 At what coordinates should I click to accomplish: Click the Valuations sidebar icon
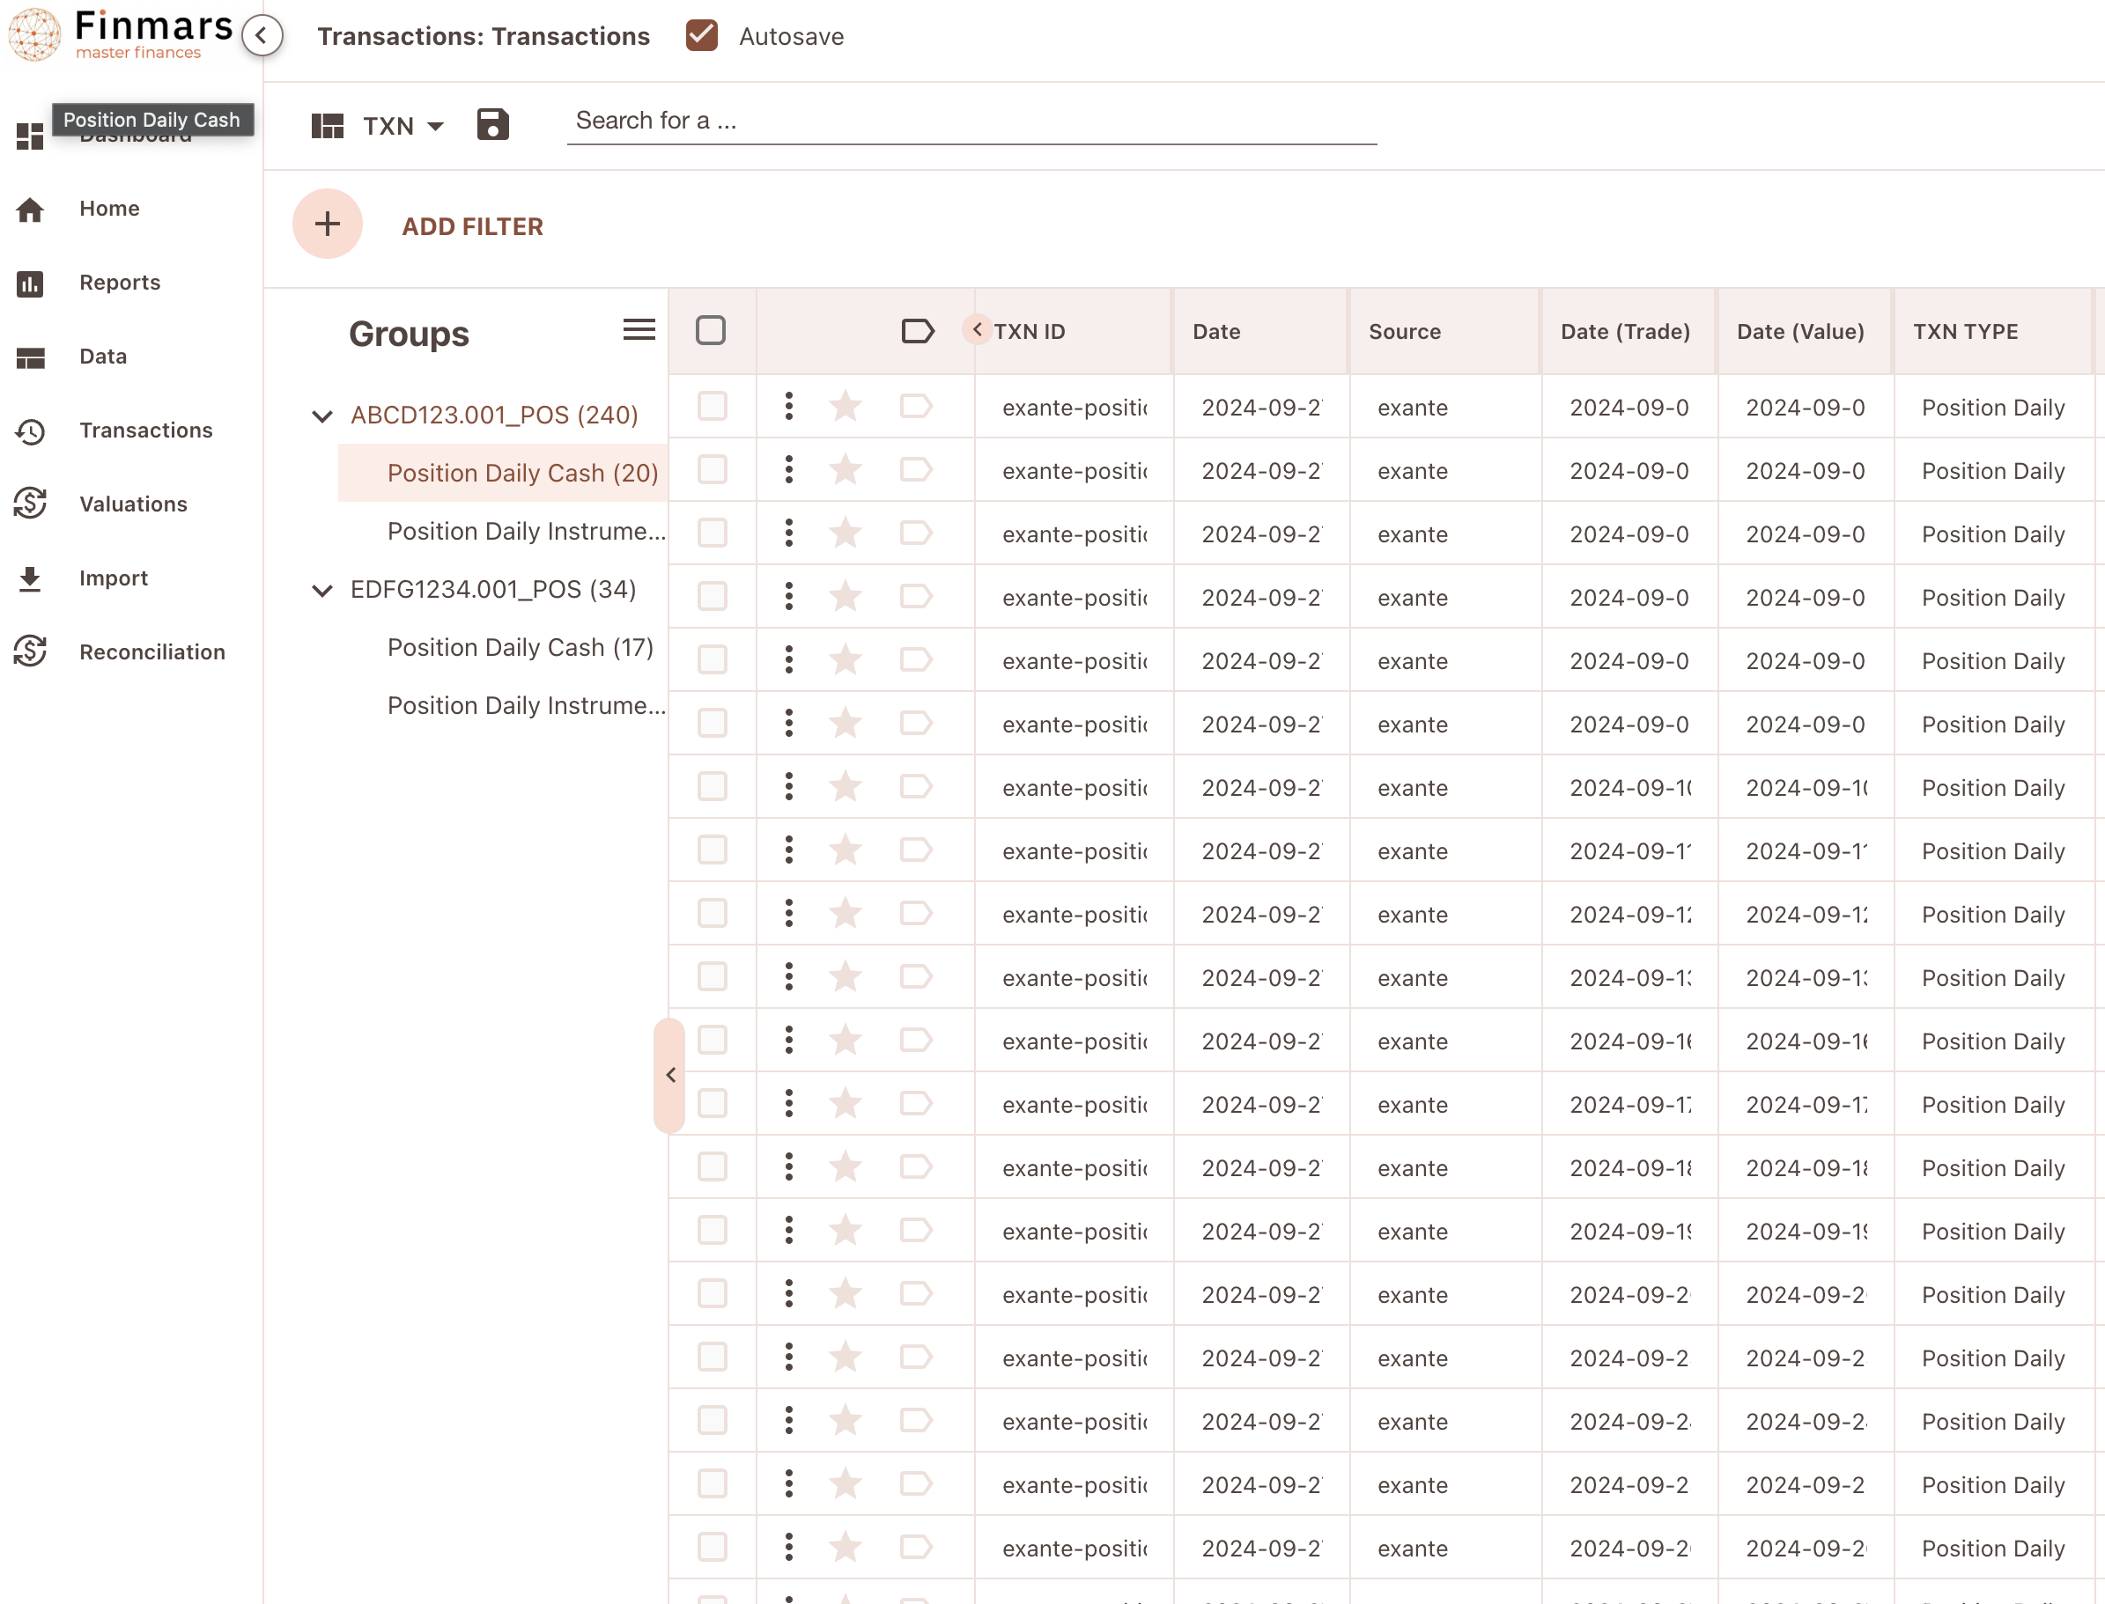point(31,504)
